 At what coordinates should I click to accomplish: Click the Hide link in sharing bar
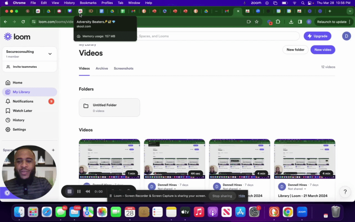point(242,196)
